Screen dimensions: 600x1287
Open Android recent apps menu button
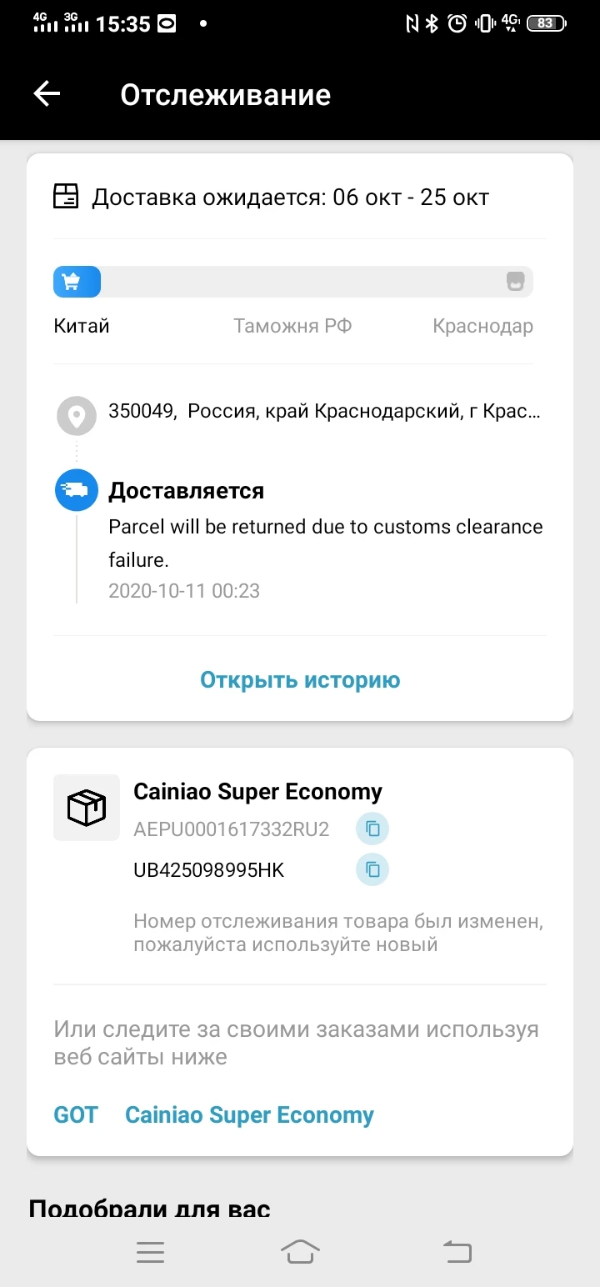pyautogui.click(x=151, y=1251)
